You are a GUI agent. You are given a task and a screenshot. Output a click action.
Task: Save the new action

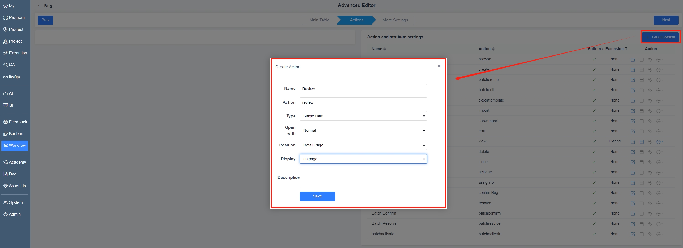point(317,196)
